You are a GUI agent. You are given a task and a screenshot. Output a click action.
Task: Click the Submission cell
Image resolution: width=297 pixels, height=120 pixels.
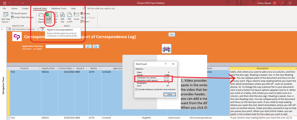pos(178,118)
